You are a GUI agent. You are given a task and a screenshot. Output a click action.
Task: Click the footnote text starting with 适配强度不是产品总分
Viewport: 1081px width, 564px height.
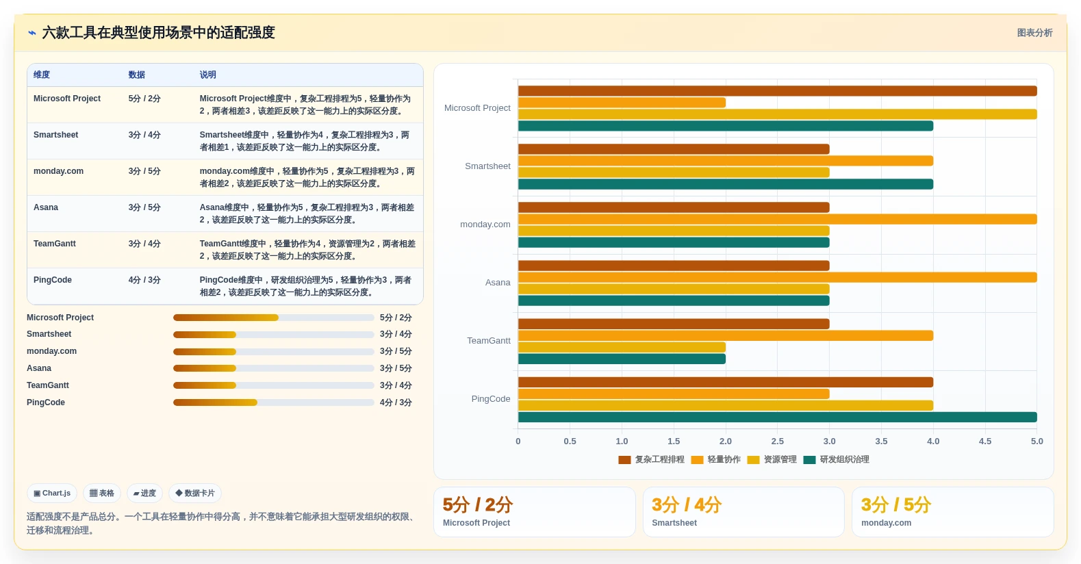tap(222, 524)
